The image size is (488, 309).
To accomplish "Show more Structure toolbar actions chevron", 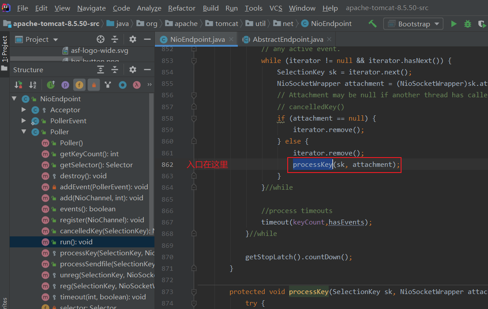I will pyautogui.click(x=150, y=85).
